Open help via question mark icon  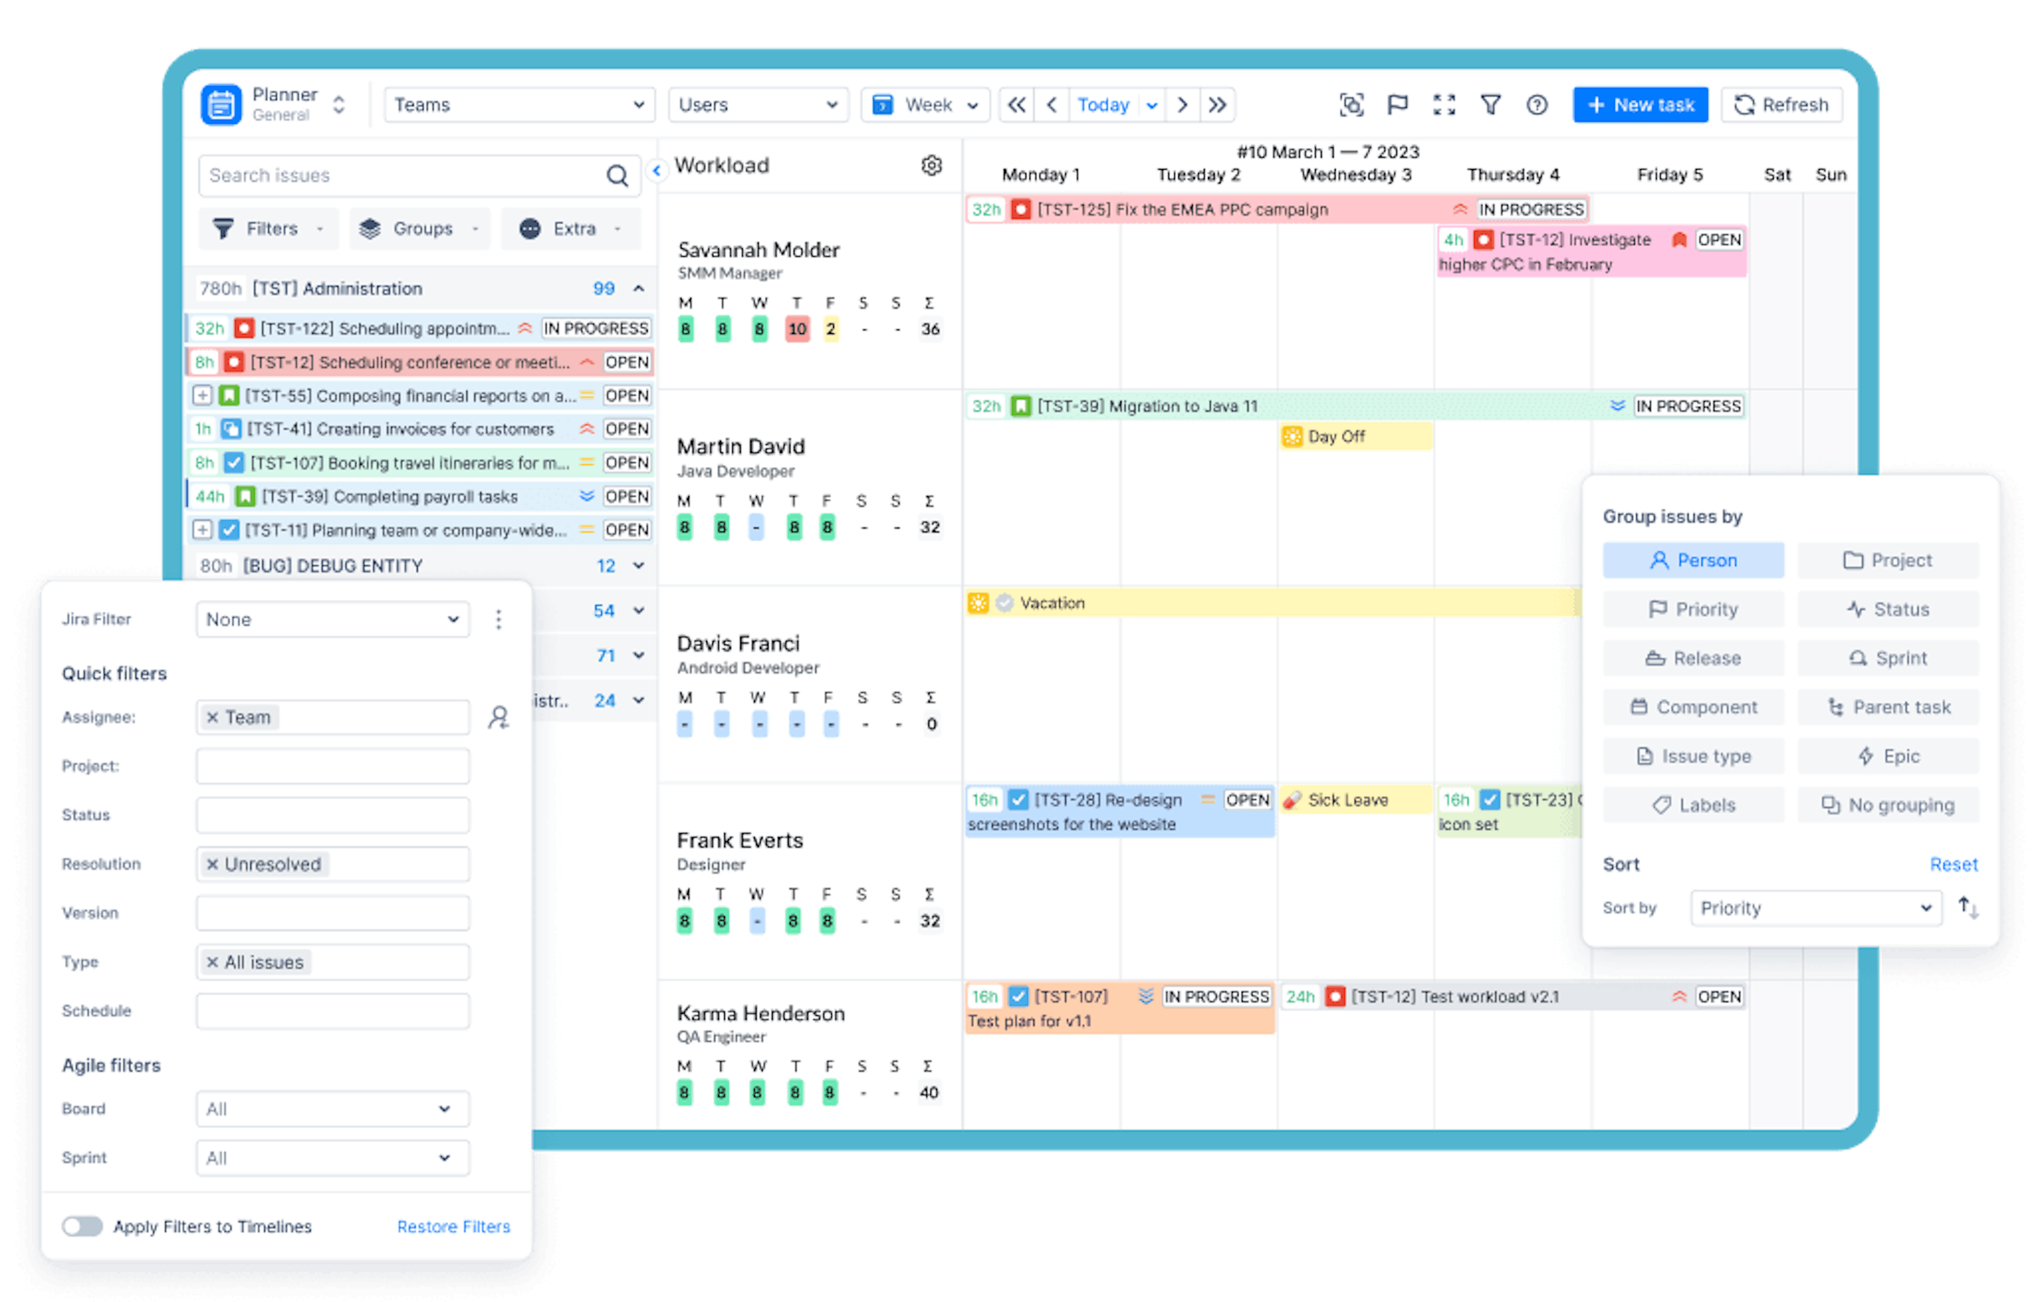1537,105
